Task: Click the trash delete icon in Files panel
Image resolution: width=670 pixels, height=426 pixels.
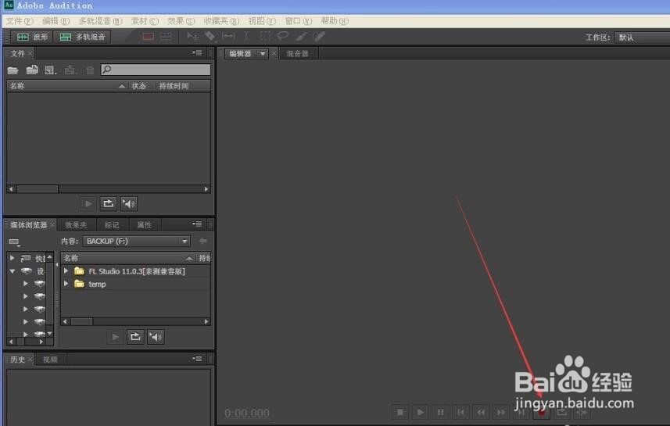Action: click(x=90, y=70)
